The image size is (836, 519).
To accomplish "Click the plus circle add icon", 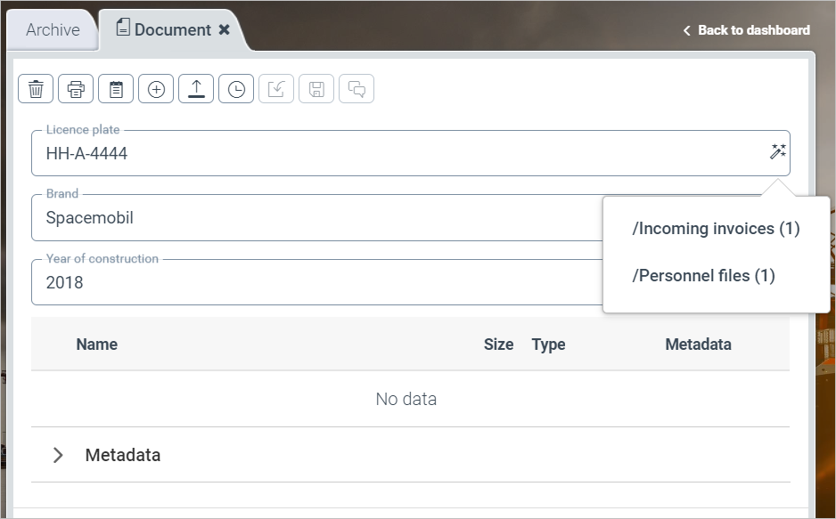I will [156, 89].
